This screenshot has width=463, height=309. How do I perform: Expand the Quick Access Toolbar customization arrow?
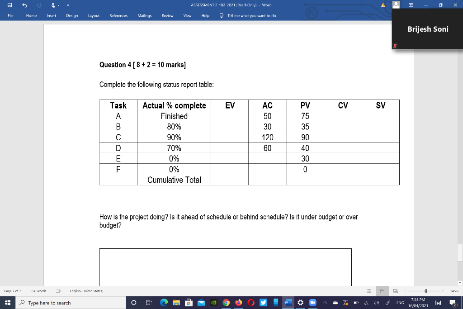[x=67, y=5]
